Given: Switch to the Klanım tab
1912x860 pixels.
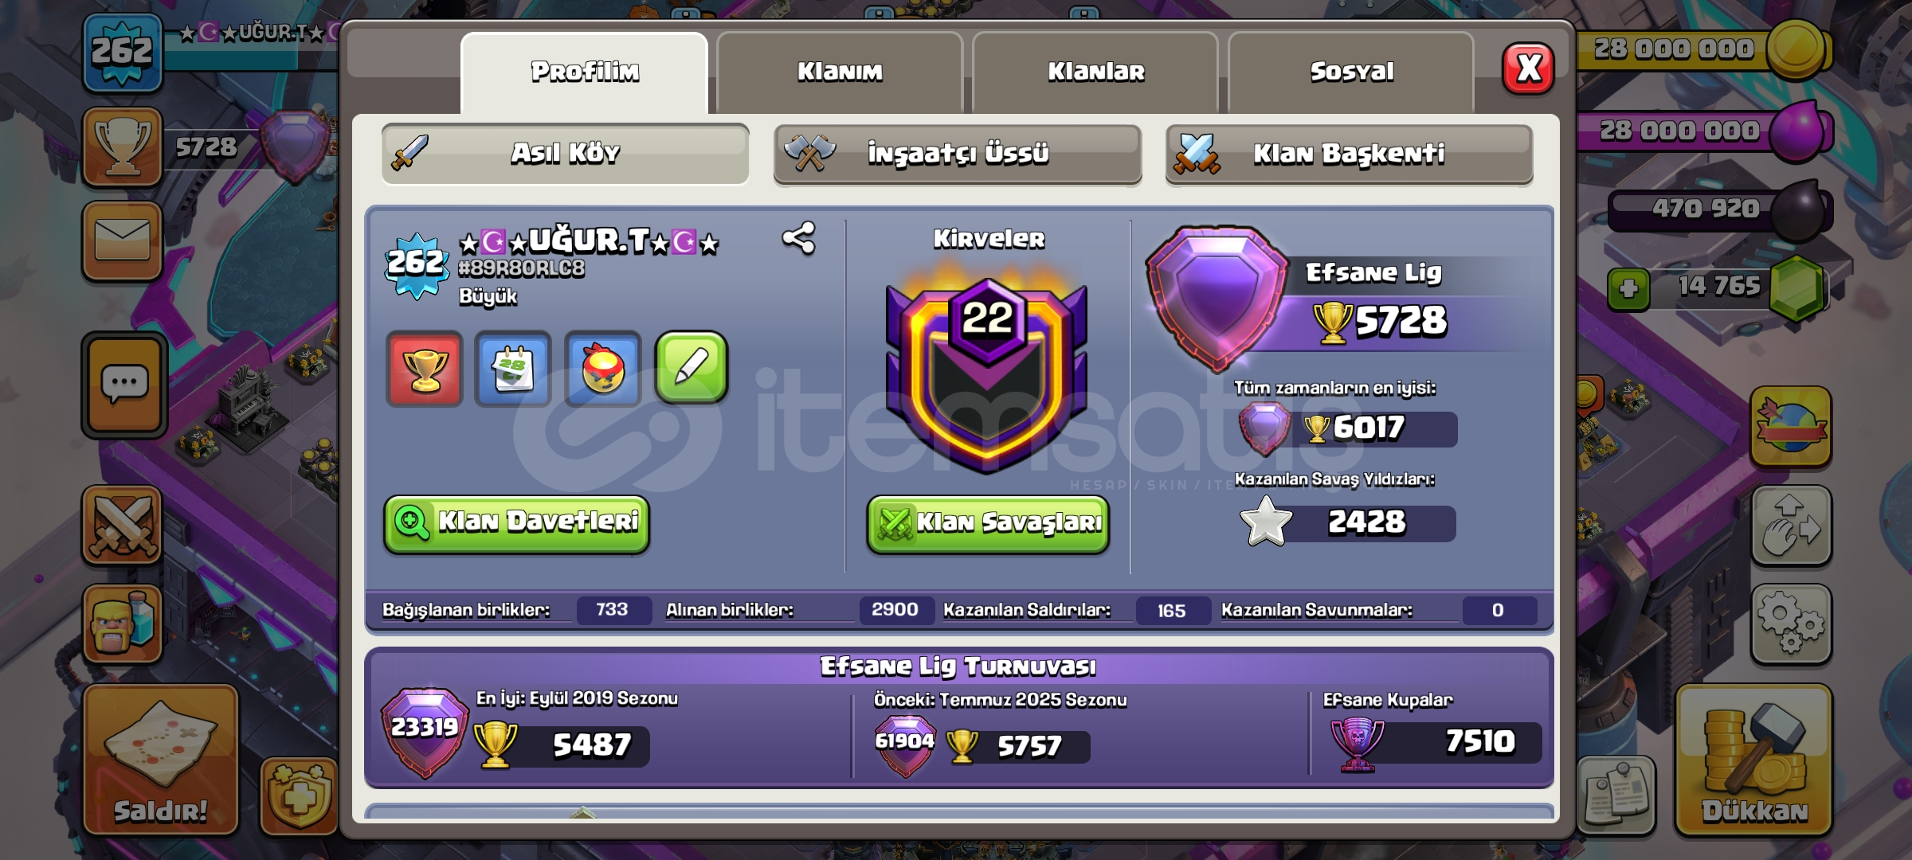Looking at the screenshot, I should pyautogui.click(x=840, y=72).
